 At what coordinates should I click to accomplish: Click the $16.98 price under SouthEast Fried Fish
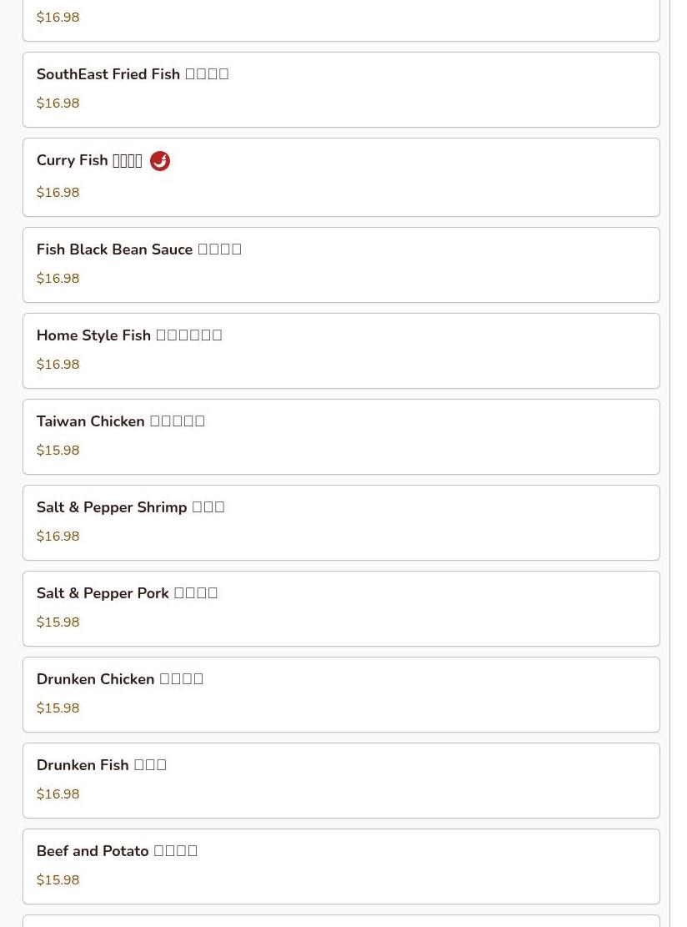58,103
